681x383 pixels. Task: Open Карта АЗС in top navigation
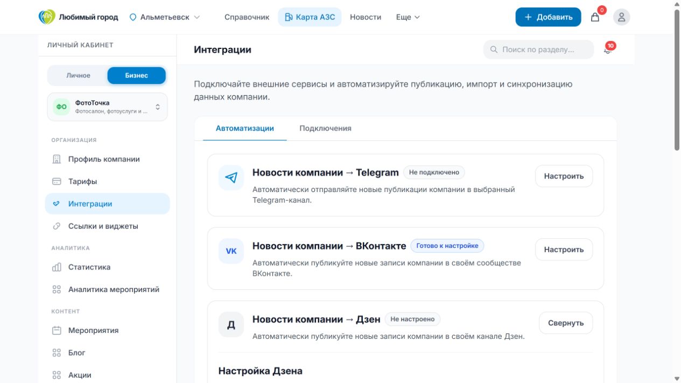310,17
